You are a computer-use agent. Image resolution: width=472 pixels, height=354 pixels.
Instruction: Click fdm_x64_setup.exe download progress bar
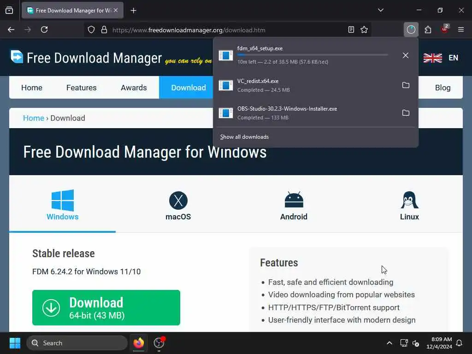(313, 55)
